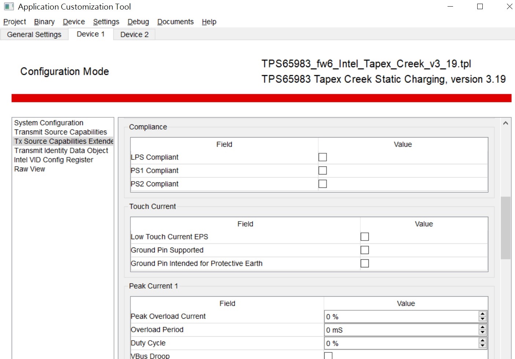Decrease Duty Cycle with down arrow

click(483, 346)
